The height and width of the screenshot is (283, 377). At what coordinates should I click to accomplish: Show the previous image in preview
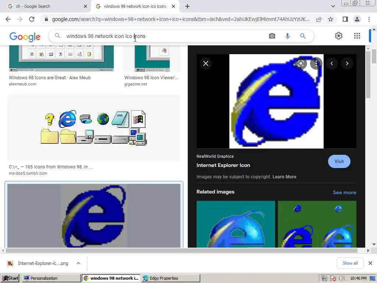click(332, 63)
